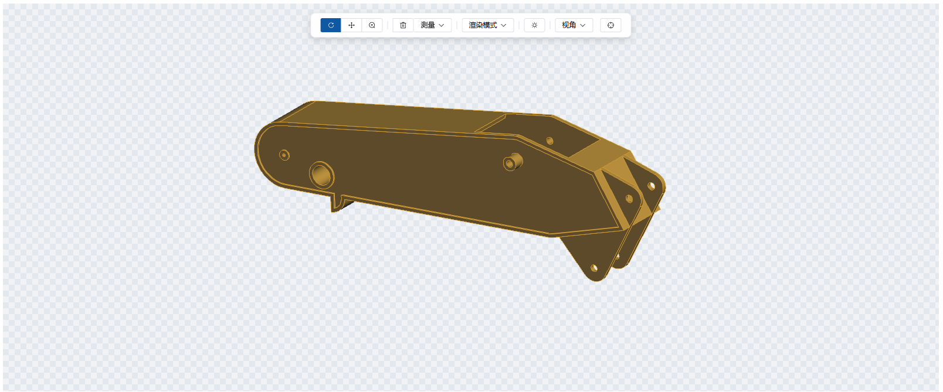Switch to the pan move tool

351,25
